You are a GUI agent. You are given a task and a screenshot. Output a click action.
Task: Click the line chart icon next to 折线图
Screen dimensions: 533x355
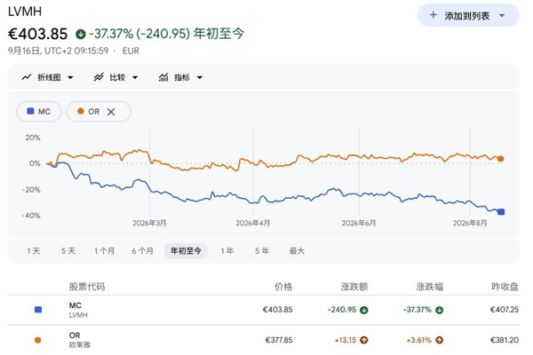pos(27,77)
